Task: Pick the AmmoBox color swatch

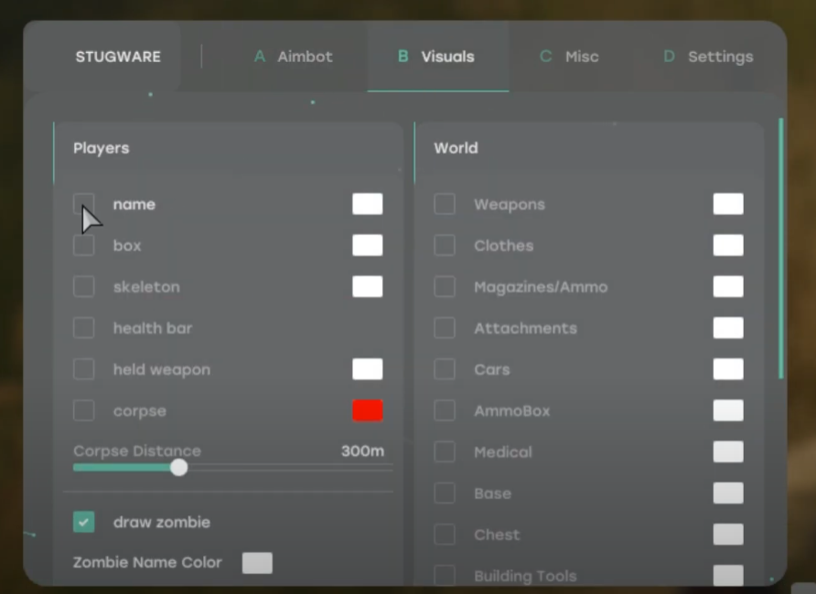Action: pos(728,410)
